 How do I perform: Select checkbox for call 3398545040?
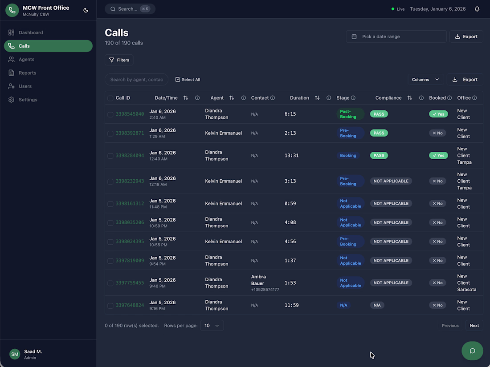(110, 114)
